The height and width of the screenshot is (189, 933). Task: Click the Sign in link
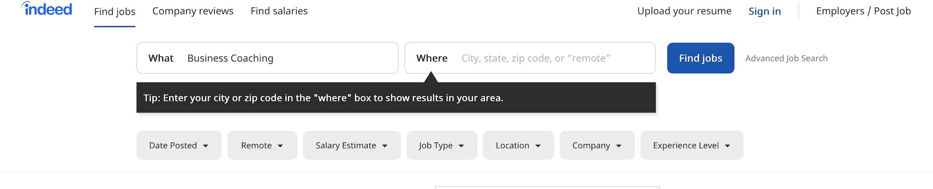click(x=765, y=12)
